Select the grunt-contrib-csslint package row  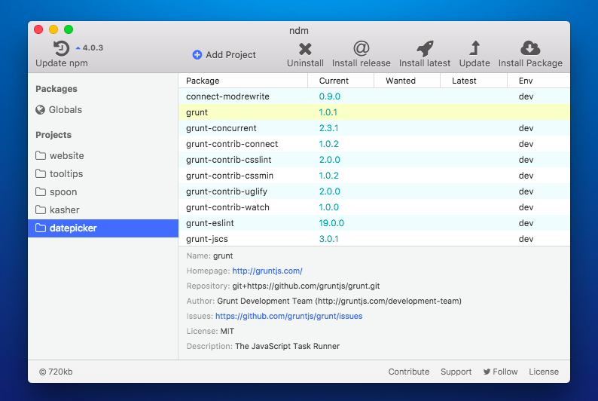tap(374, 160)
